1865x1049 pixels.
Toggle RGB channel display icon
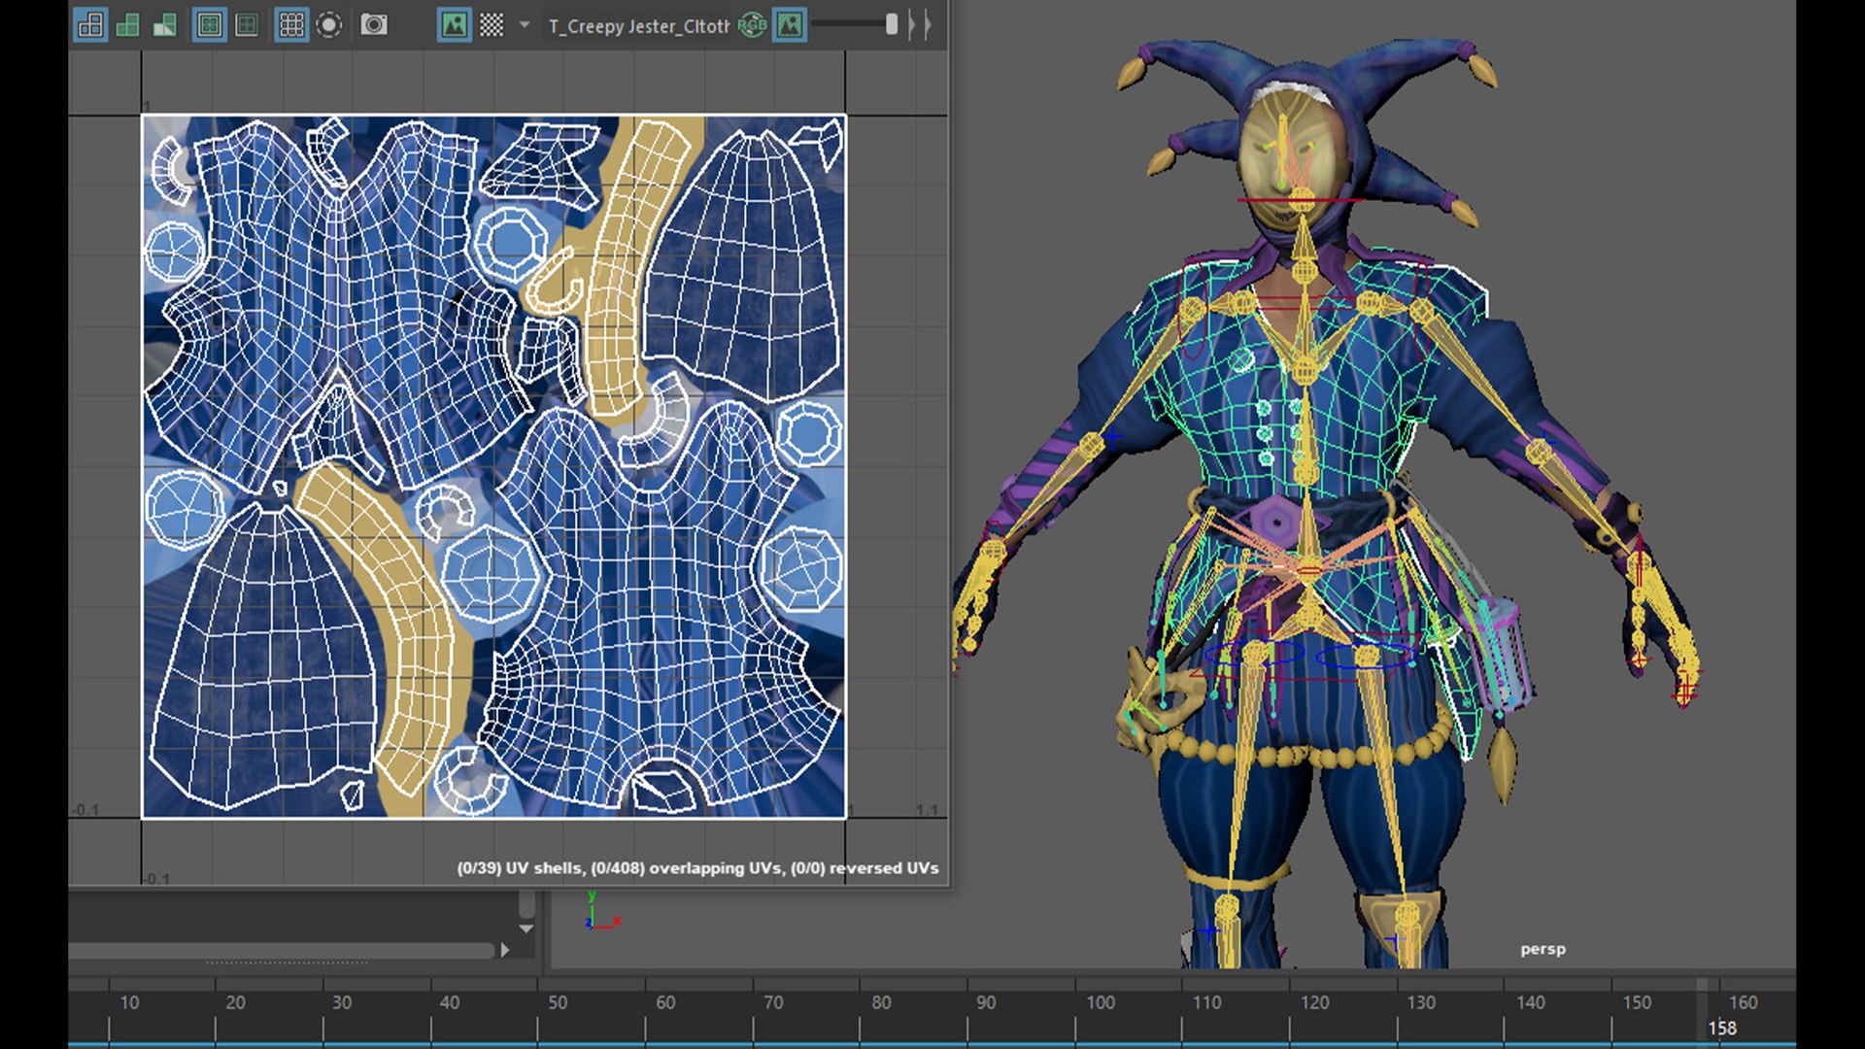point(752,25)
